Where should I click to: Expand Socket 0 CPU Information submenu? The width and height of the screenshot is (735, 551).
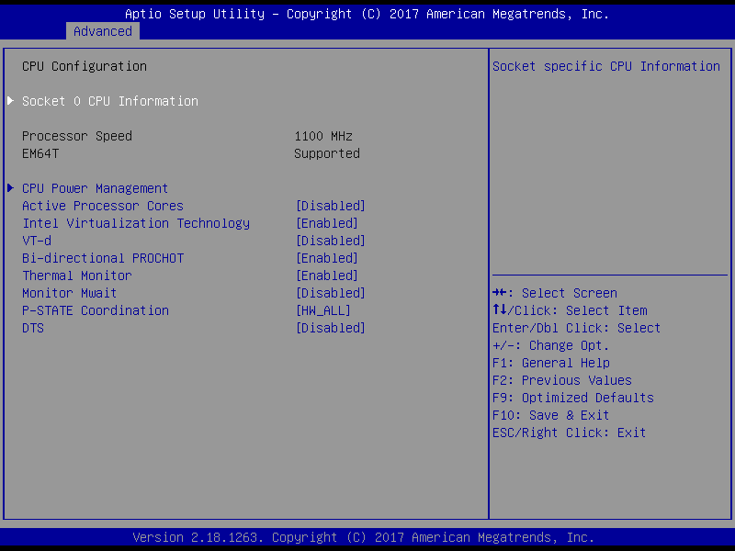click(110, 101)
